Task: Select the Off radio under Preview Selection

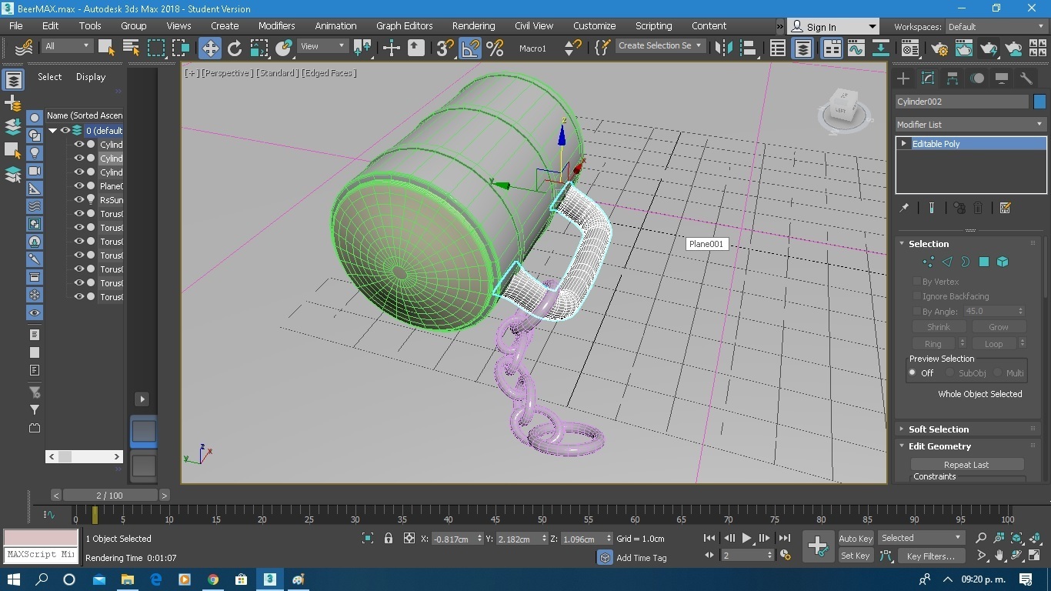Action: (x=913, y=373)
